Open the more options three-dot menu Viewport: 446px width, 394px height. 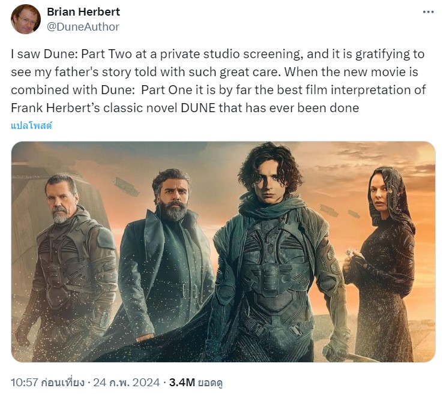(427, 12)
